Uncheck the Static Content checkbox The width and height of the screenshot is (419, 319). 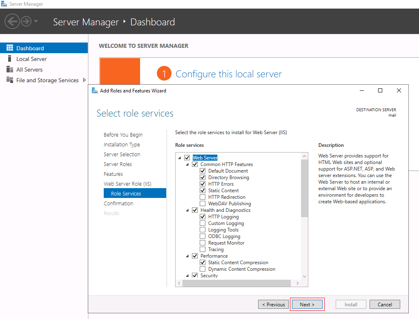point(203,190)
